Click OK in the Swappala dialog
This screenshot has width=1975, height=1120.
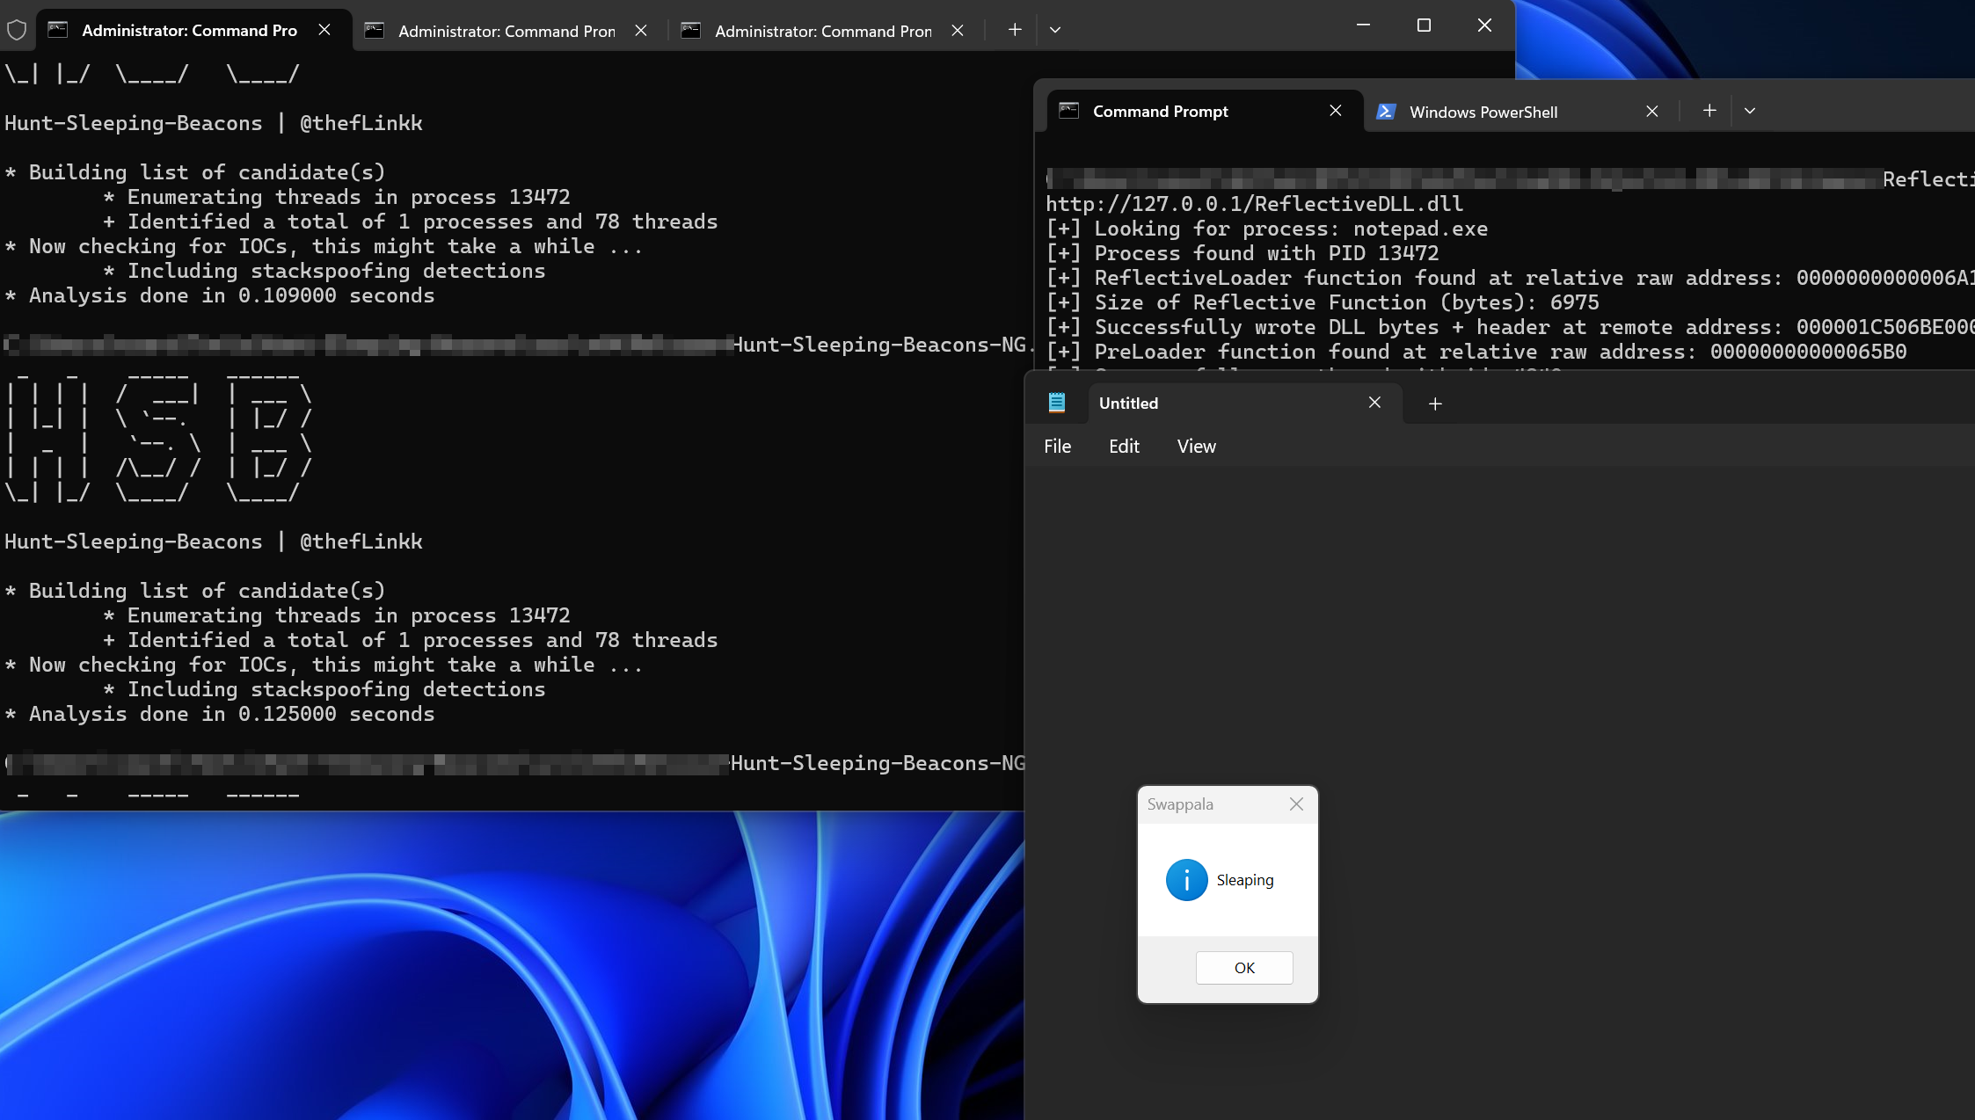(x=1243, y=967)
